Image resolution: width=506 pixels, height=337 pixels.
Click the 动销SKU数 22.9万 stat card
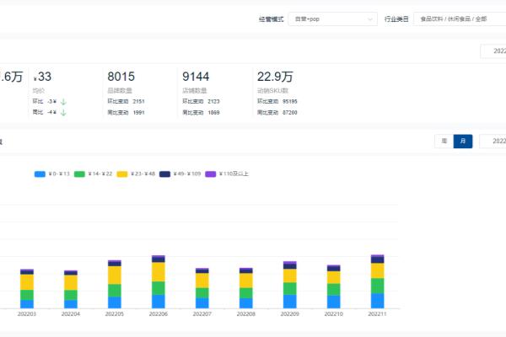pyautogui.click(x=287, y=91)
